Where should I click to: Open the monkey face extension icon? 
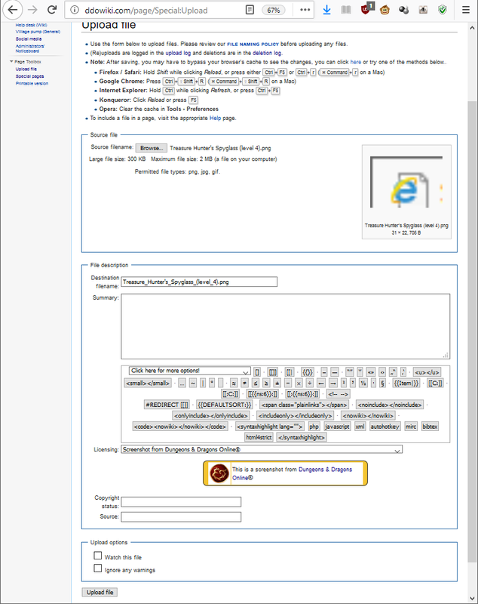[x=385, y=10]
